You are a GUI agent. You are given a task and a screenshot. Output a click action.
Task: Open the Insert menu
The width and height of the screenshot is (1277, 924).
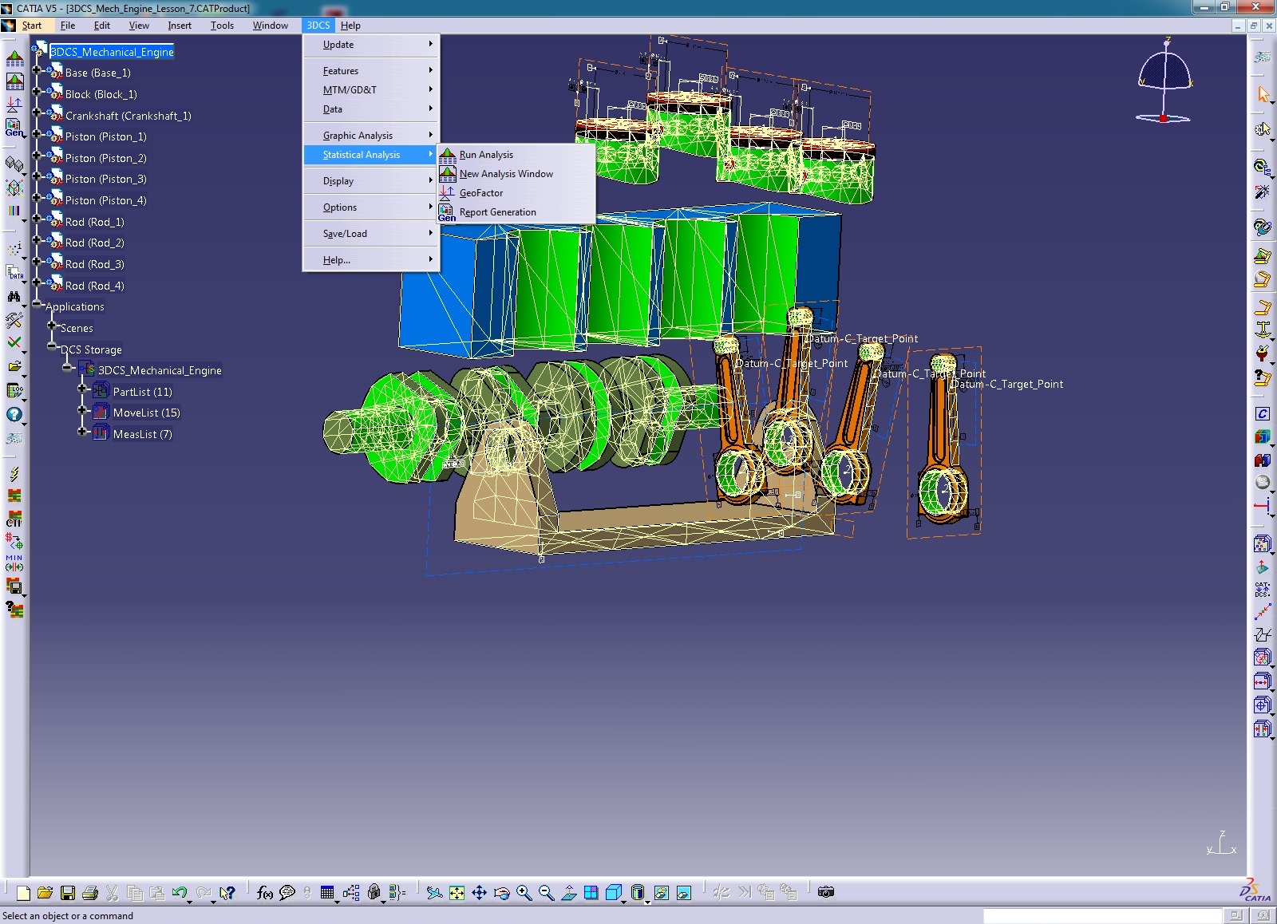tap(180, 26)
